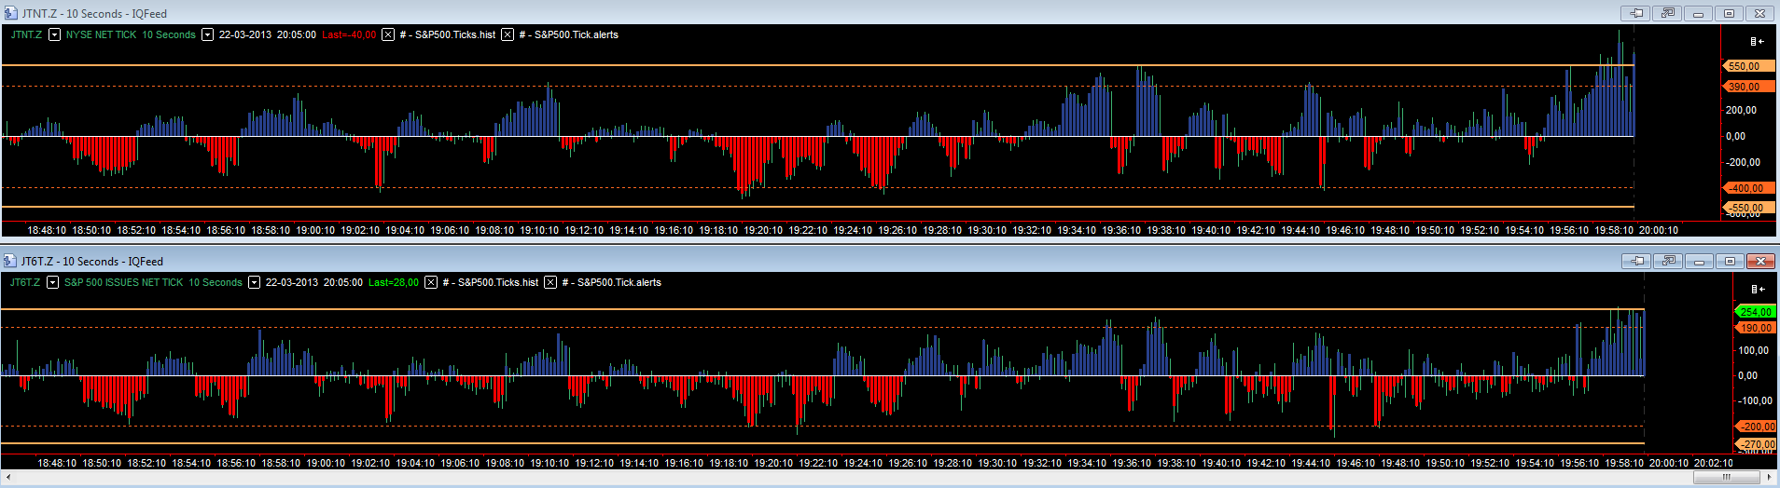
Task: Click Last=28,00 value in JT6T.Z header
Action: [394, 282]
